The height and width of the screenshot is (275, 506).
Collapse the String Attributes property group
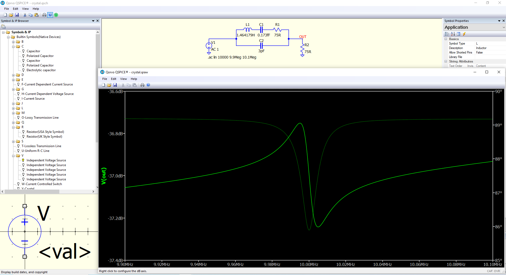446,61
